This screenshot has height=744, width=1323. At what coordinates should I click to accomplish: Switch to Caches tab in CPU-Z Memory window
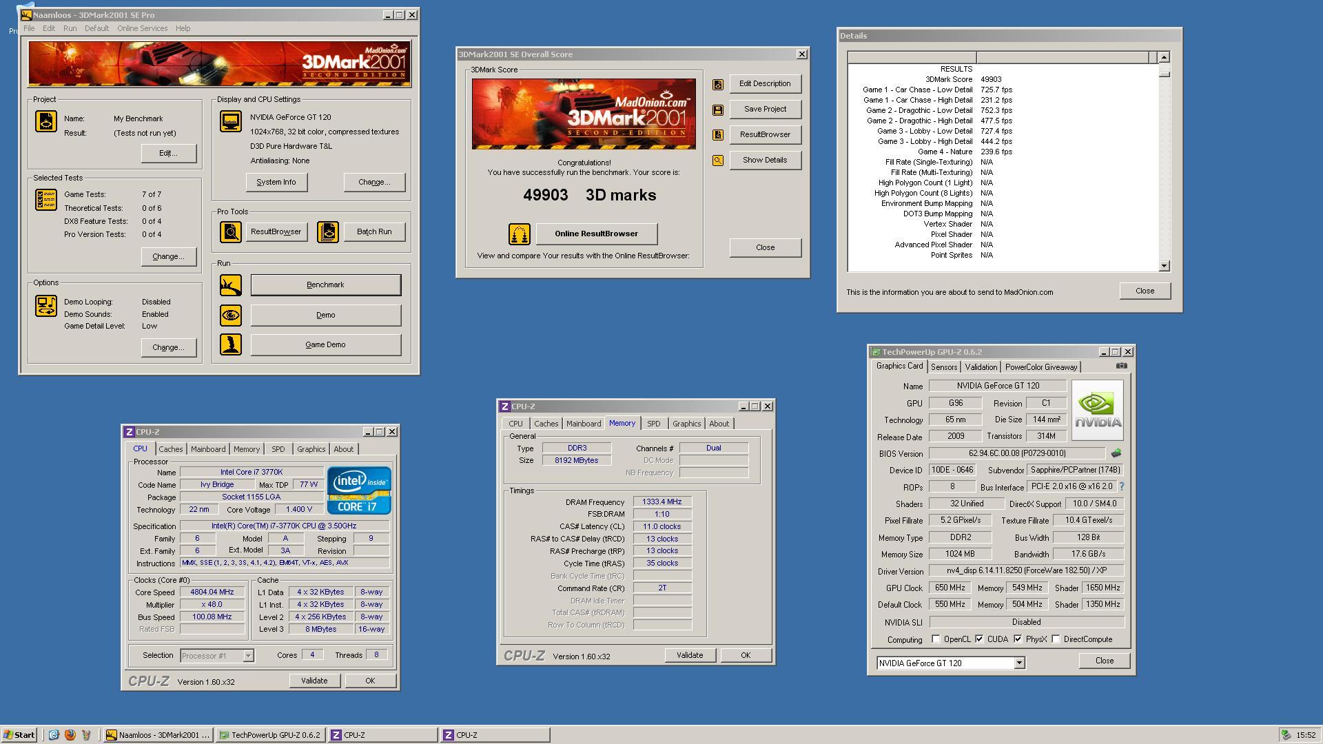click(546, 424)
